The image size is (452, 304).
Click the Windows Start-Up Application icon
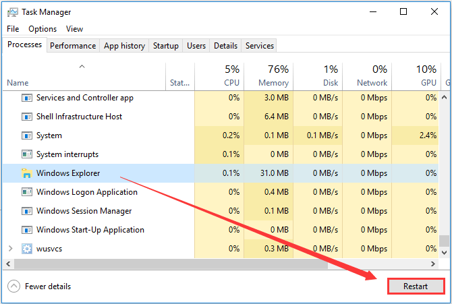tap(27, 230)
